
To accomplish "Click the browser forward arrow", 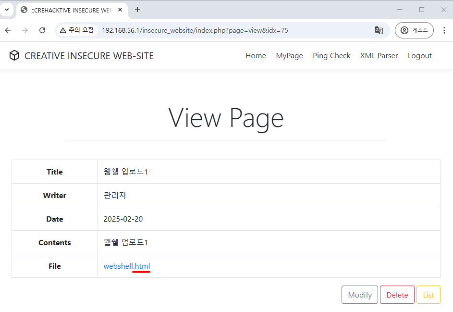I will click(25, 30).
